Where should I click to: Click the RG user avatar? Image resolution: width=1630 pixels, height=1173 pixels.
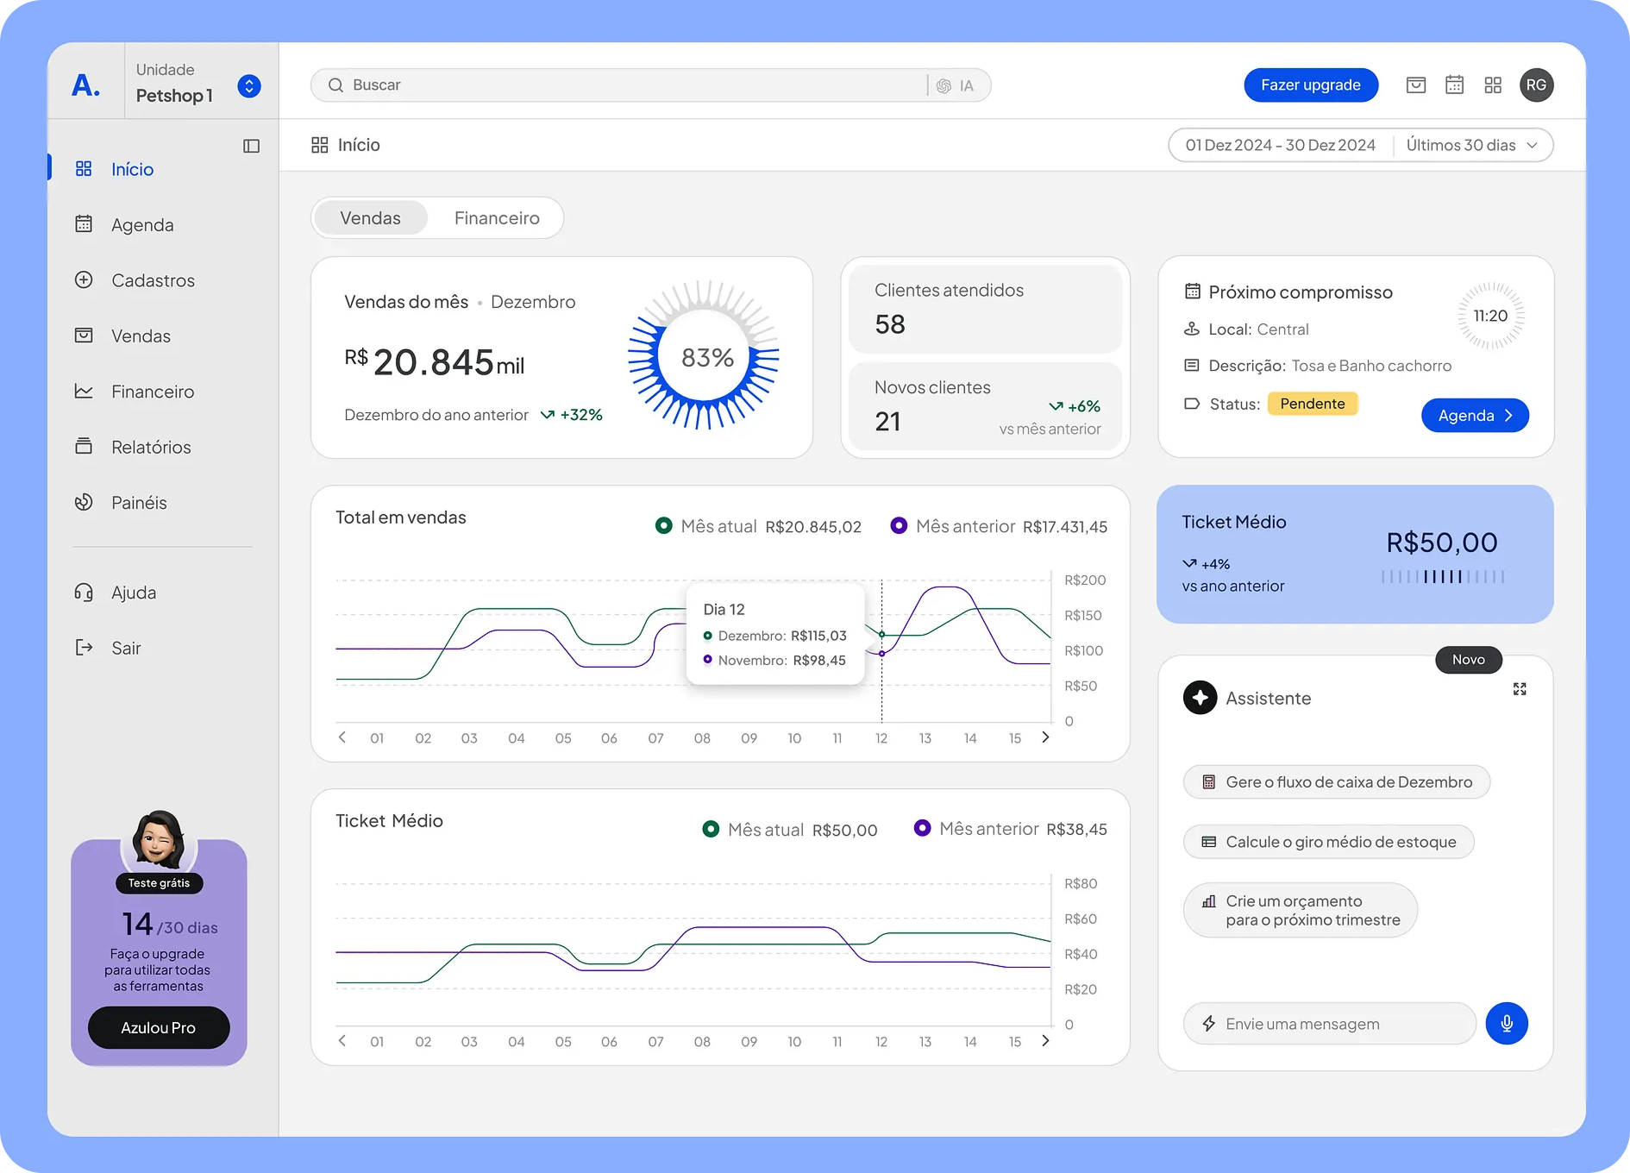1536,85
